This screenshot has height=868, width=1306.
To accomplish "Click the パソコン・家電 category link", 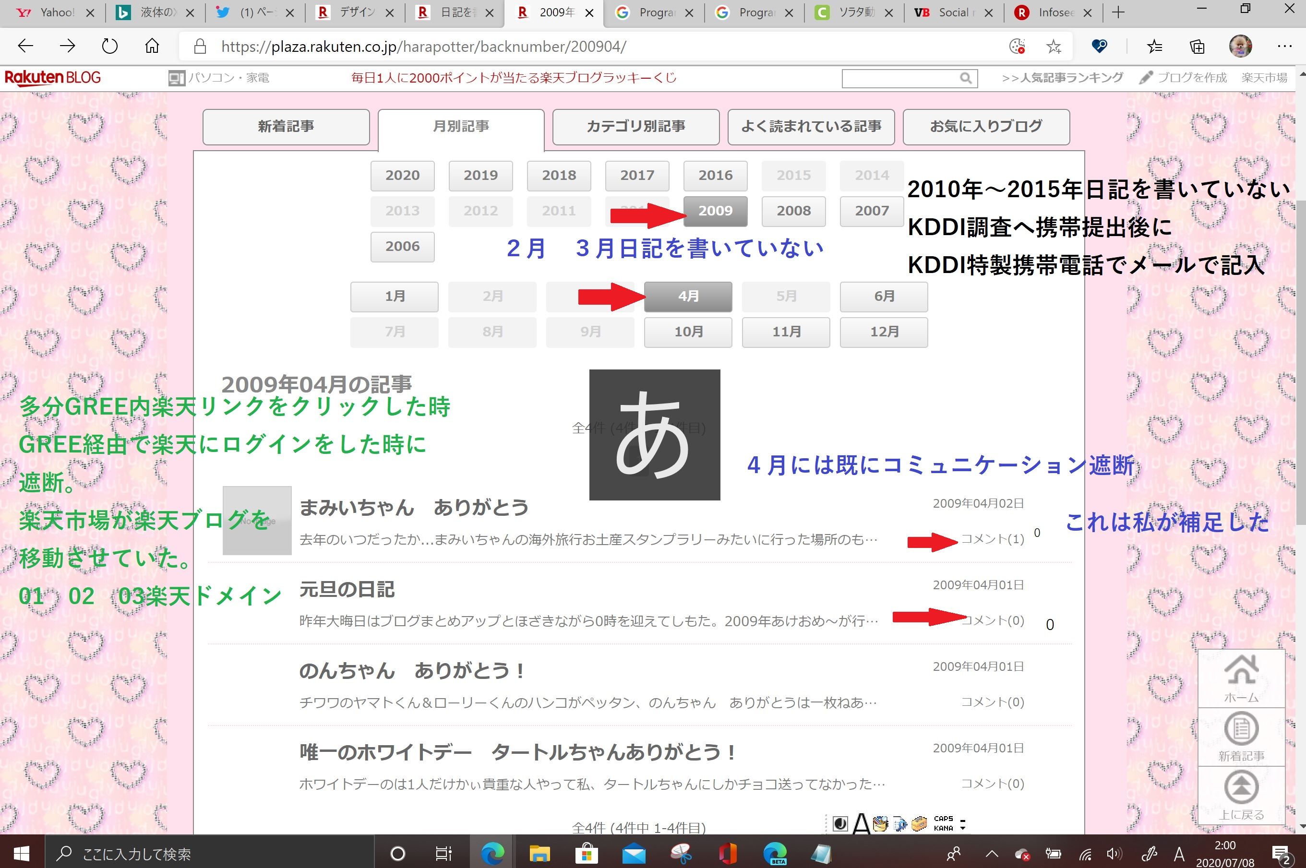I will 219,78.
